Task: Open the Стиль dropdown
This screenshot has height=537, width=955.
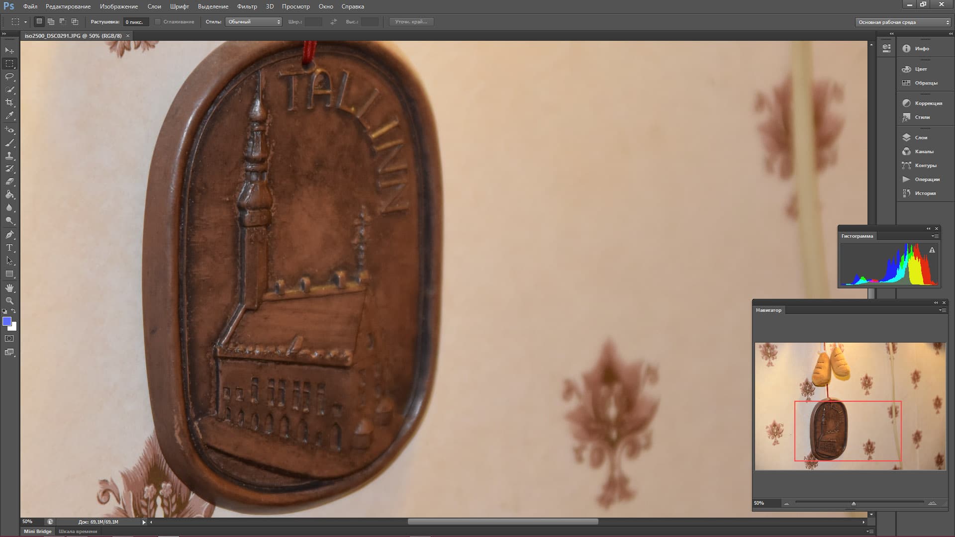Action: pos(254,22)
